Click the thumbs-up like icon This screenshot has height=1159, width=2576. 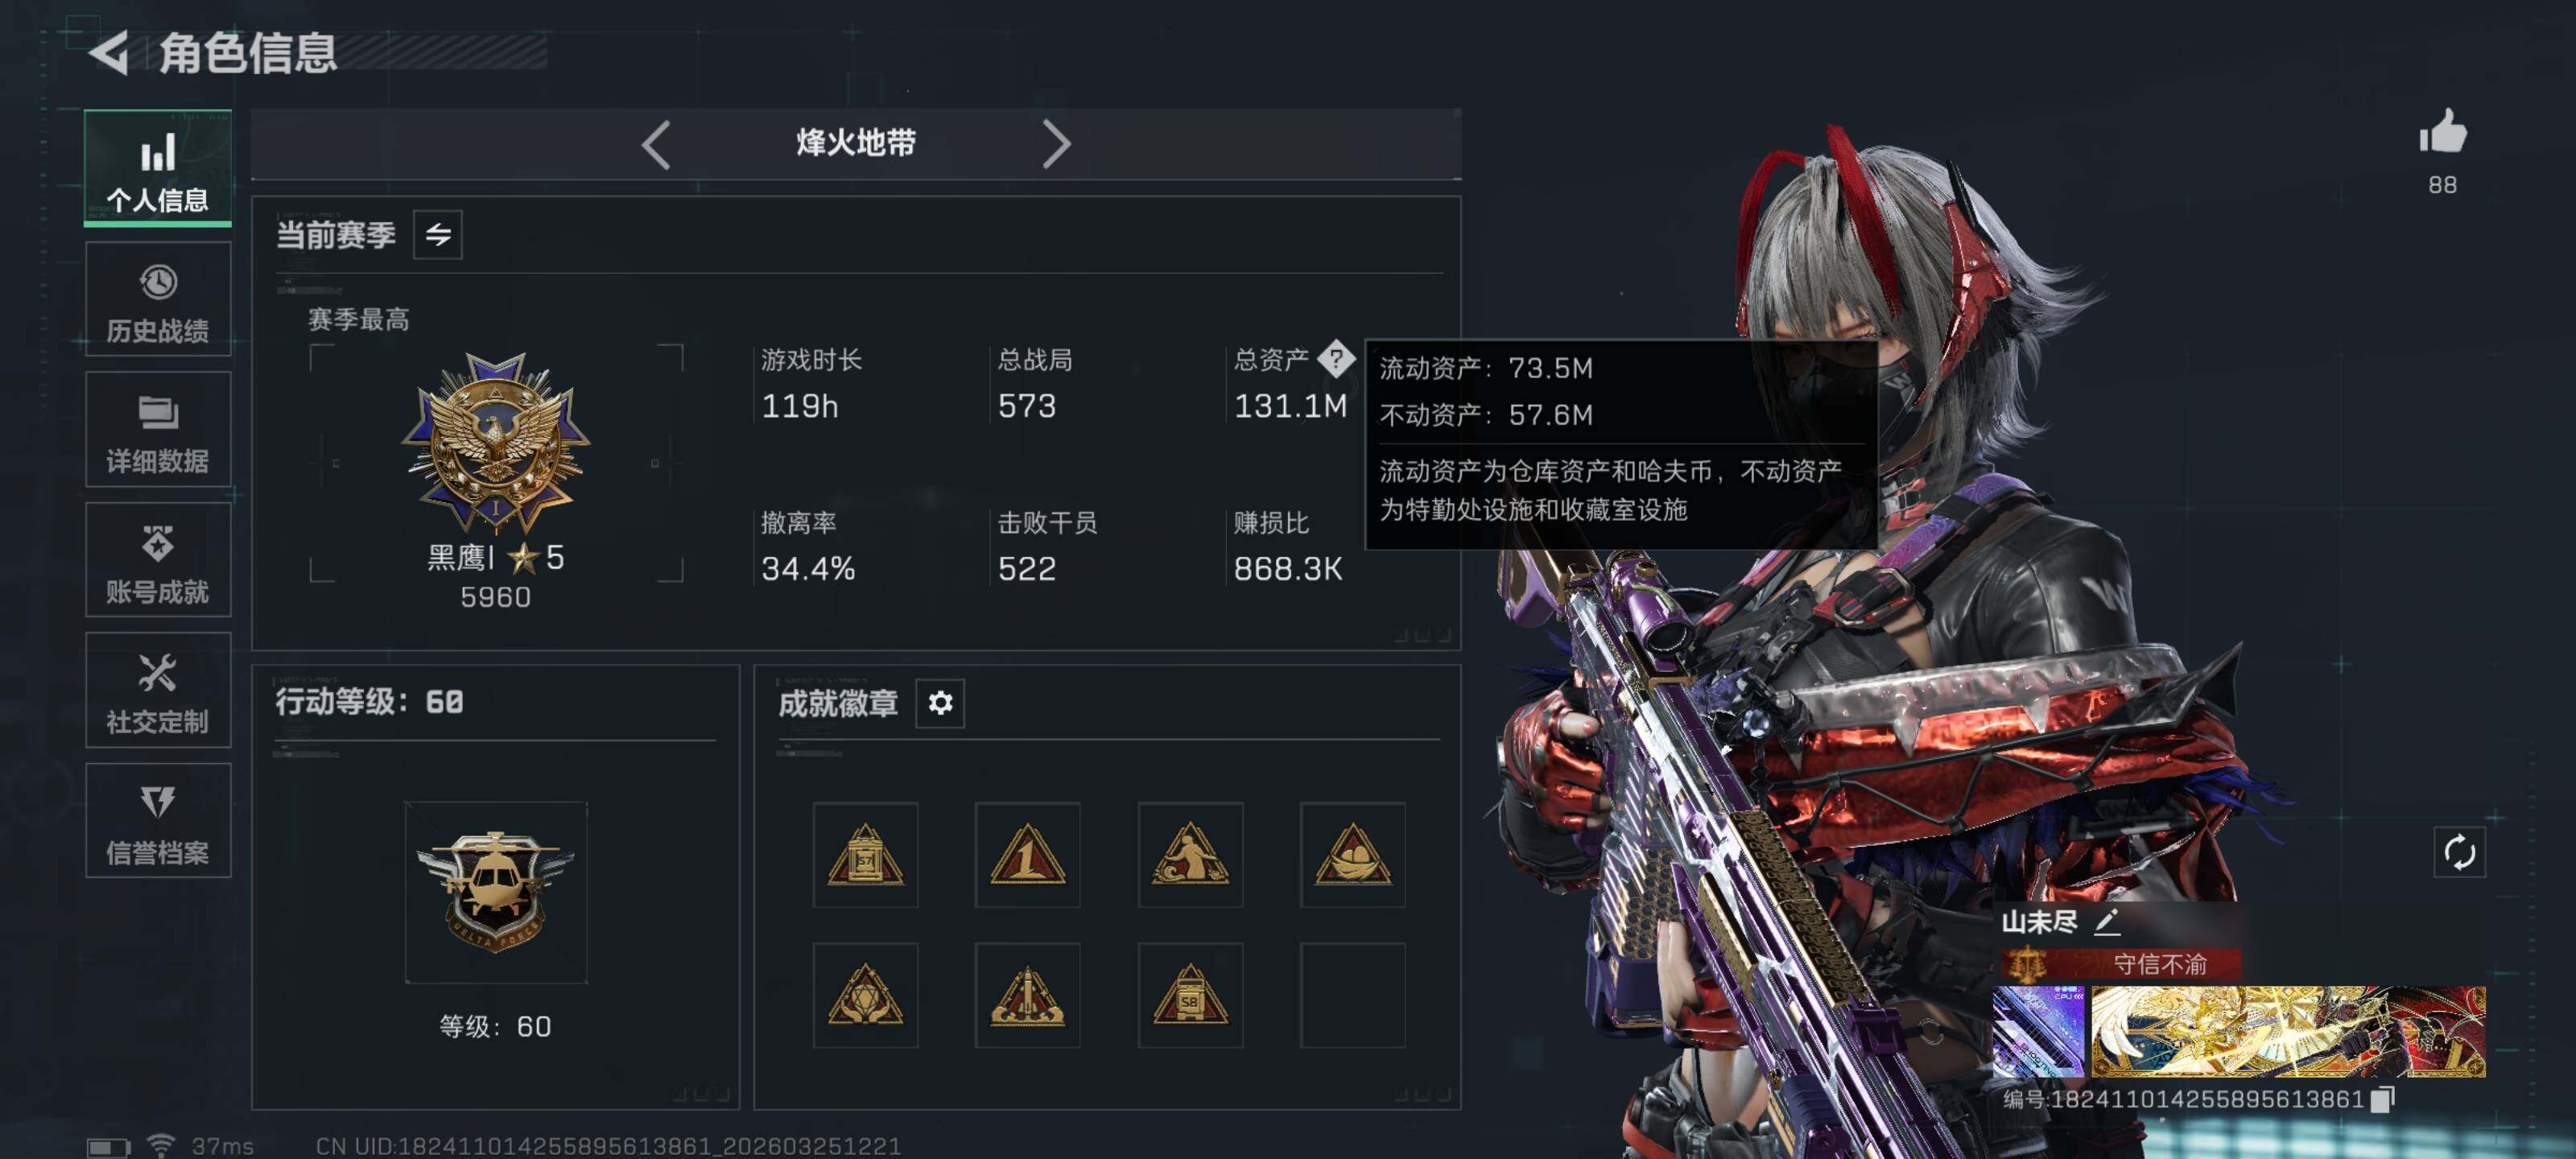(2442, 132)
